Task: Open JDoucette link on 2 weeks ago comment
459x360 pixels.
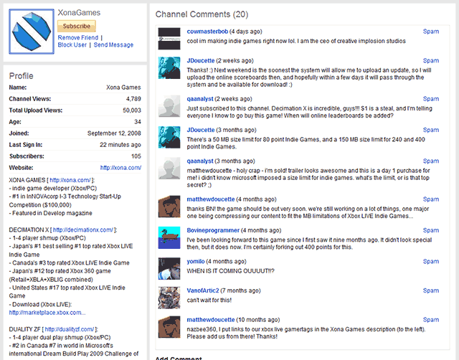Action: (x=201, y=60)
